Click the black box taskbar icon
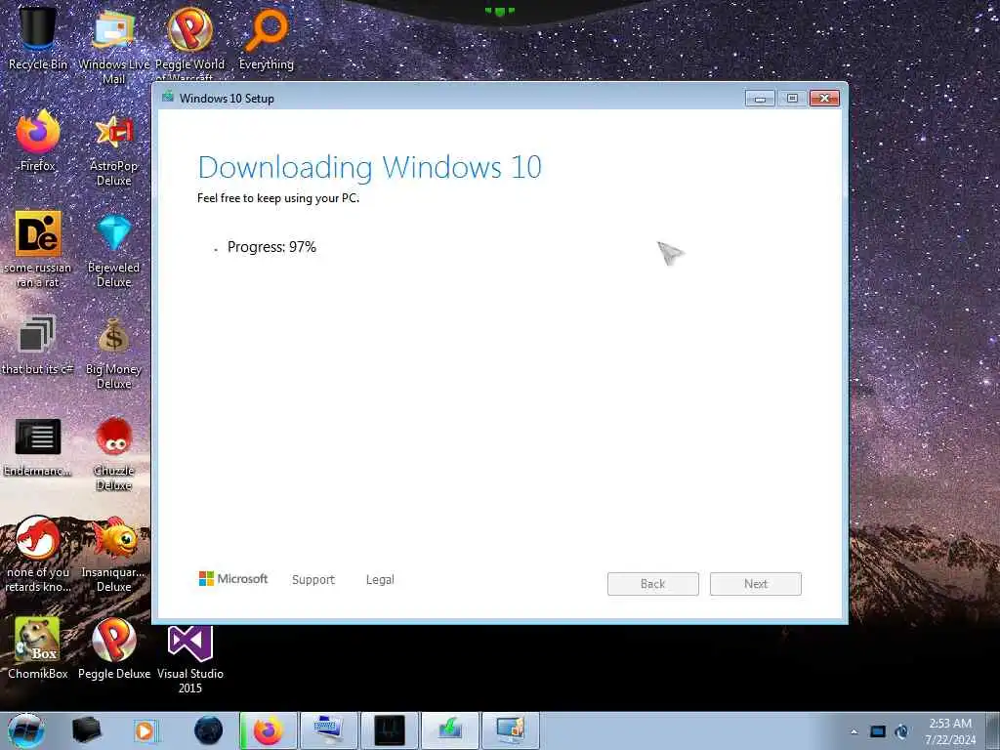 pos(86,730)
